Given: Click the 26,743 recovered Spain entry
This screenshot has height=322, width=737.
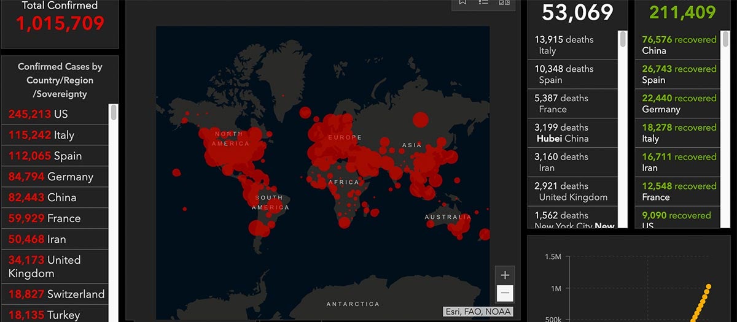Looking at the screenshot, I should click(679, 74).
